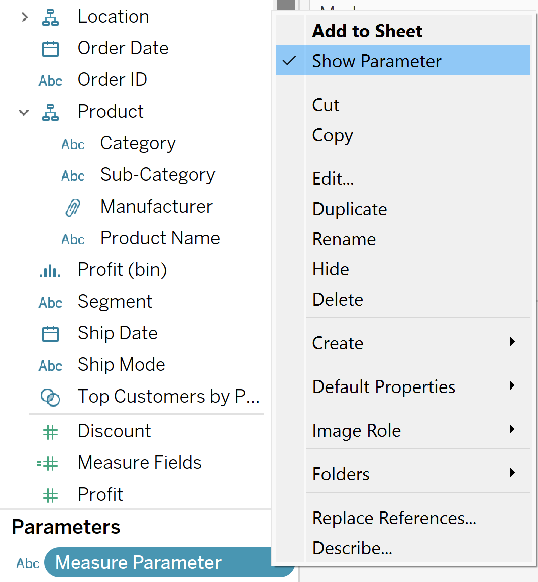Image resolution: width=538 pixels, height=582 pixels.
Task: Click the histogram icon for Profit (bin)
Action: point(50,271)
